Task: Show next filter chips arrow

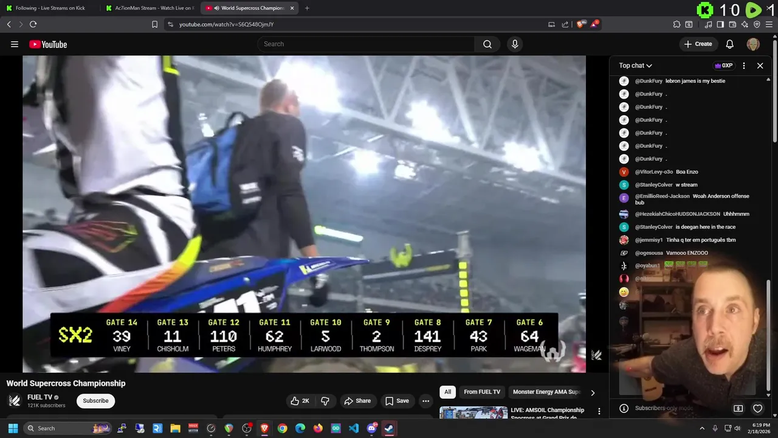Action: (x=593, y=392)
